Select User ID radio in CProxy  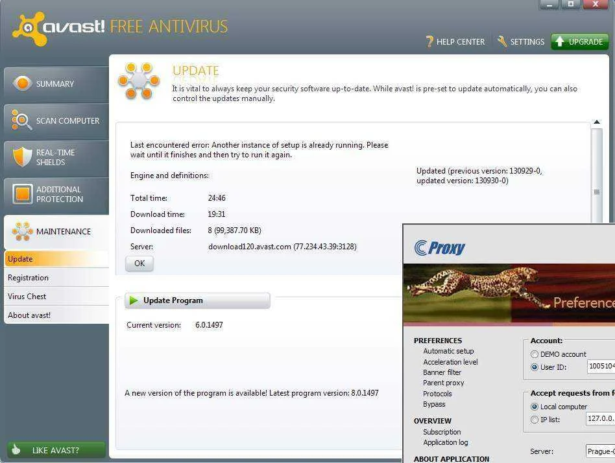(534, 367)
